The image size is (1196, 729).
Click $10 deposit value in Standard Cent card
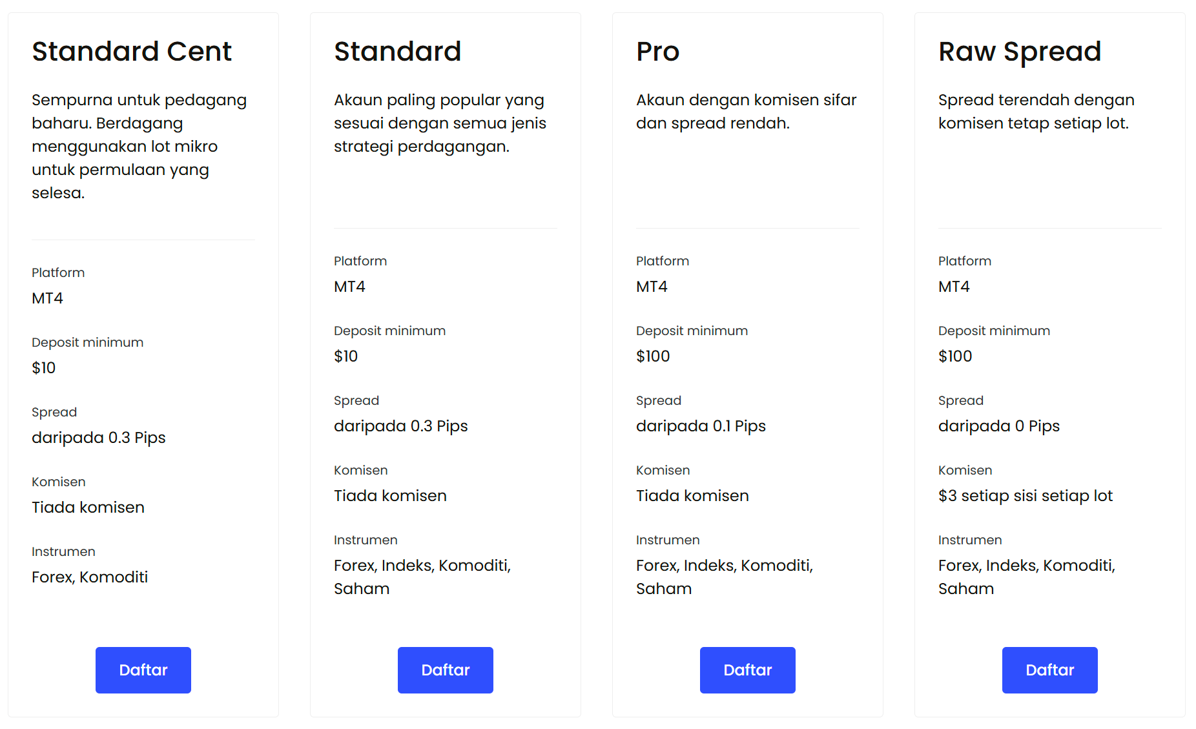44,368
